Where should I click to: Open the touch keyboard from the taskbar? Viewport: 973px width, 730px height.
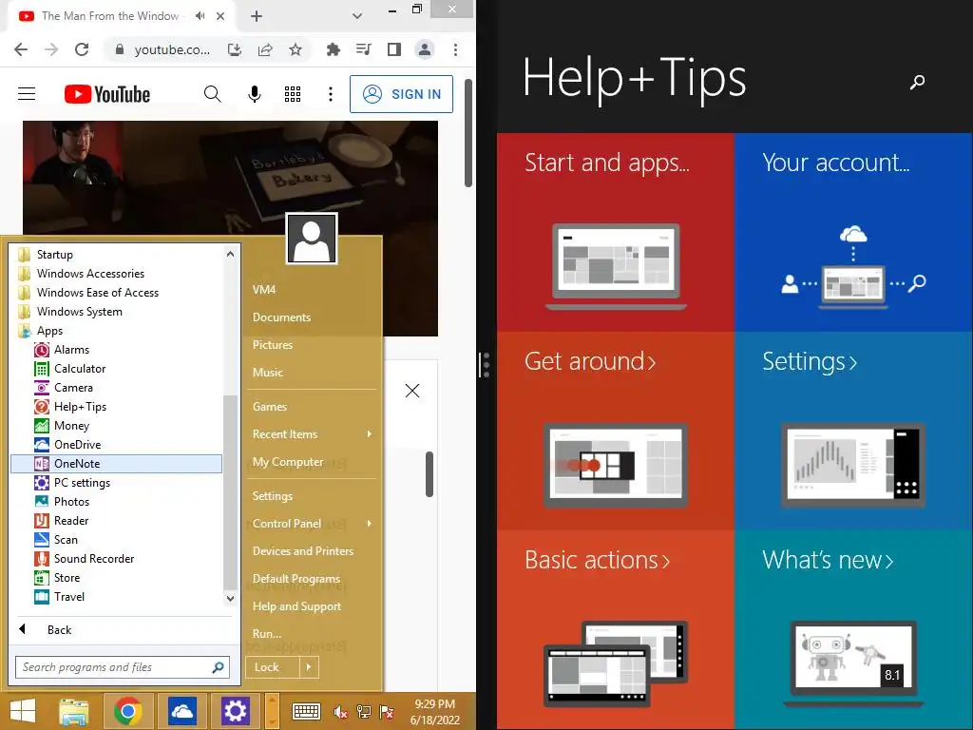[x=307, y=711]
